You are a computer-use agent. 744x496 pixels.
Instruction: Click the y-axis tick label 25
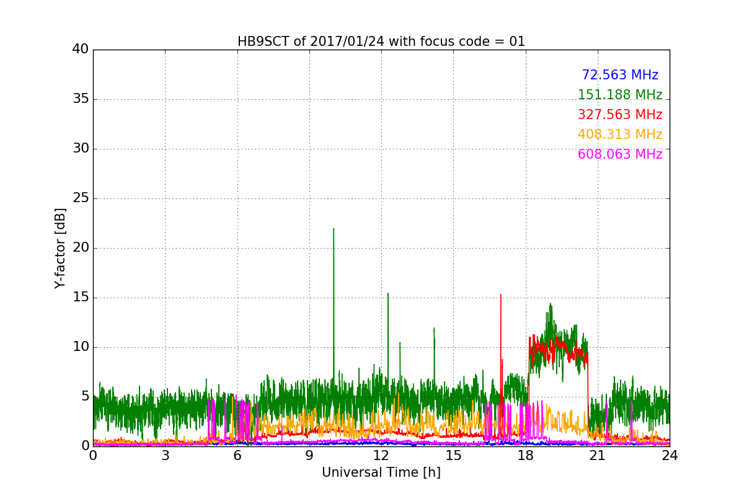(x=81, y=198)
